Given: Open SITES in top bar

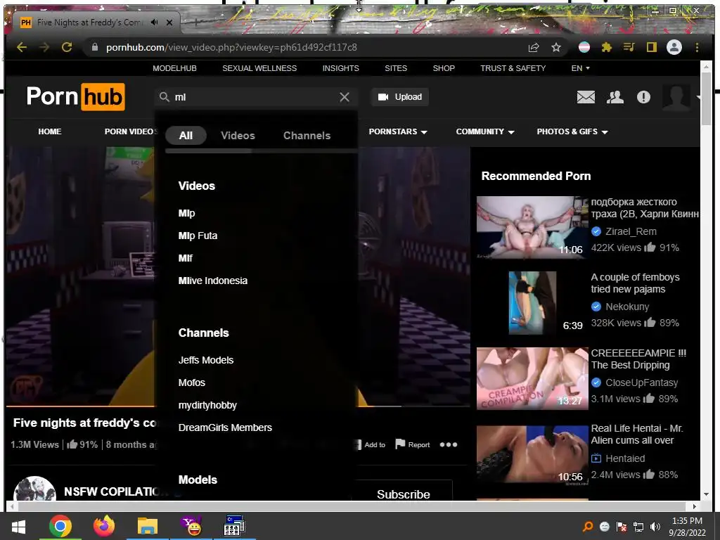Looking at the screenshot, I should coord(396,68).
